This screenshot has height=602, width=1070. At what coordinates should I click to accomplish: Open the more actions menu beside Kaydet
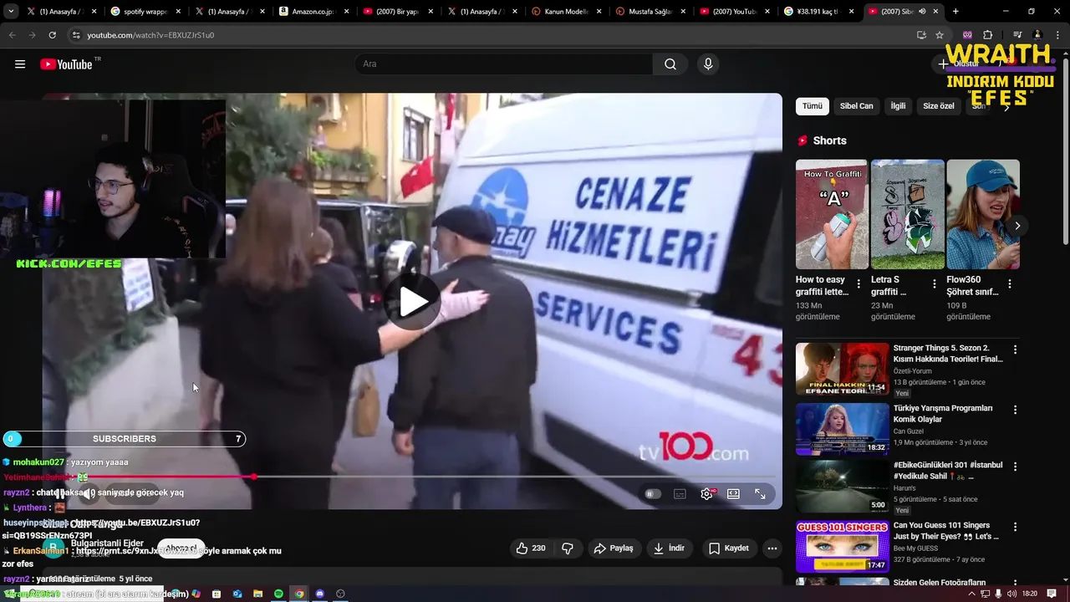coord(772,548)
